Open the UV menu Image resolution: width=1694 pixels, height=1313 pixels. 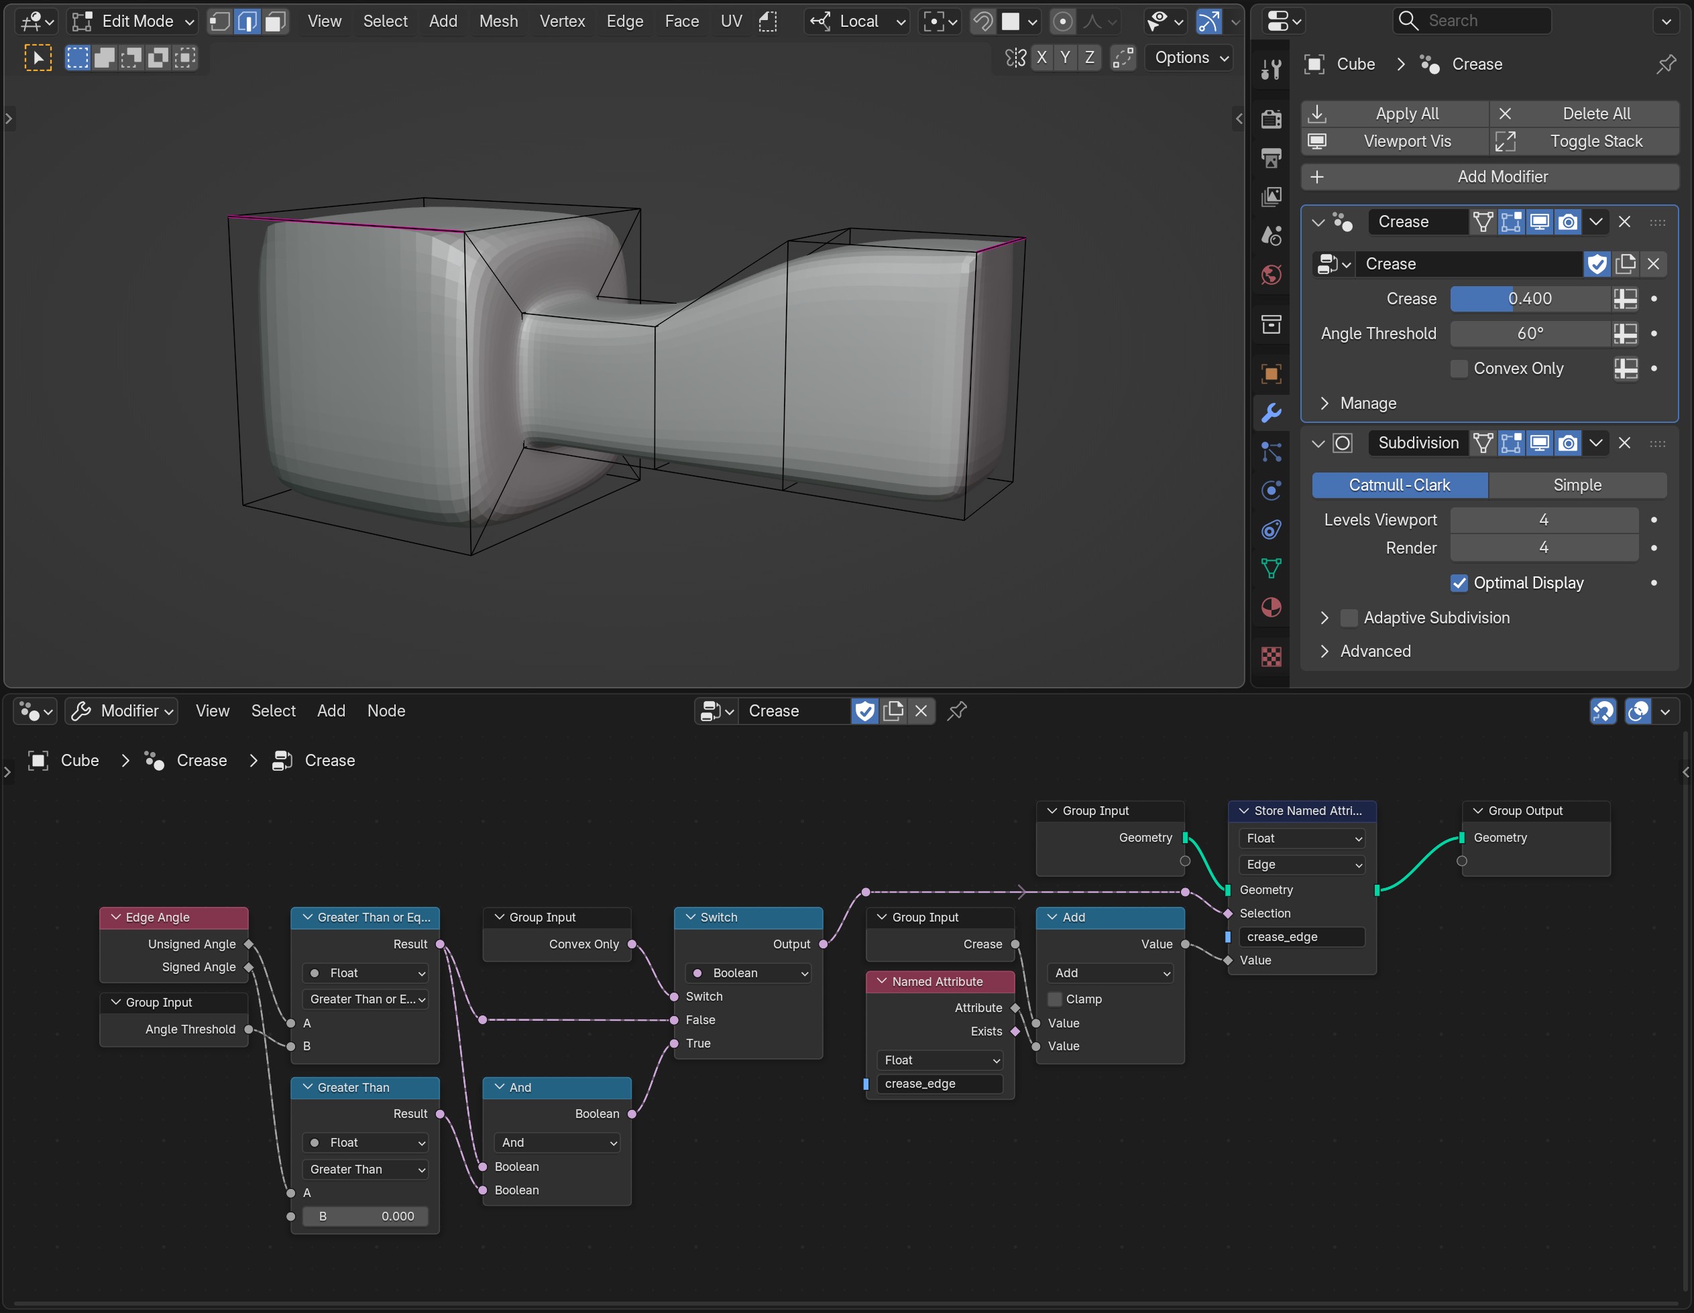pos(731,21)
